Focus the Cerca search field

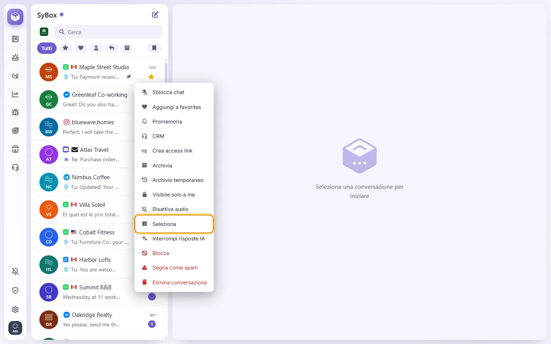point(108,32)
